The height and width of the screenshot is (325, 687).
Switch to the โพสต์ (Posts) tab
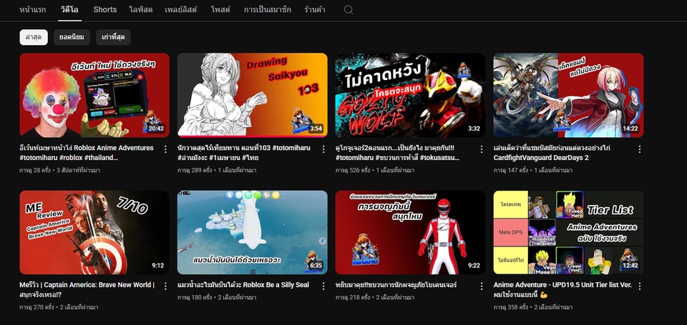point(221,9)
